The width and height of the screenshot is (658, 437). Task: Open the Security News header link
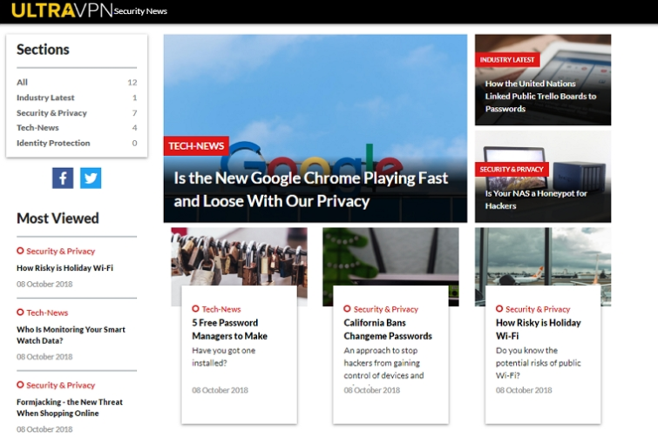pyautogui.click(x=140, y=11)
